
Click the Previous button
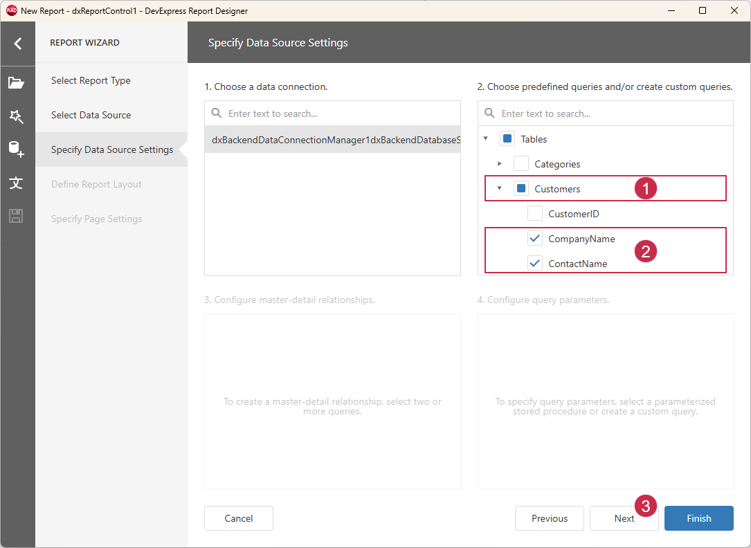[550, 518]
